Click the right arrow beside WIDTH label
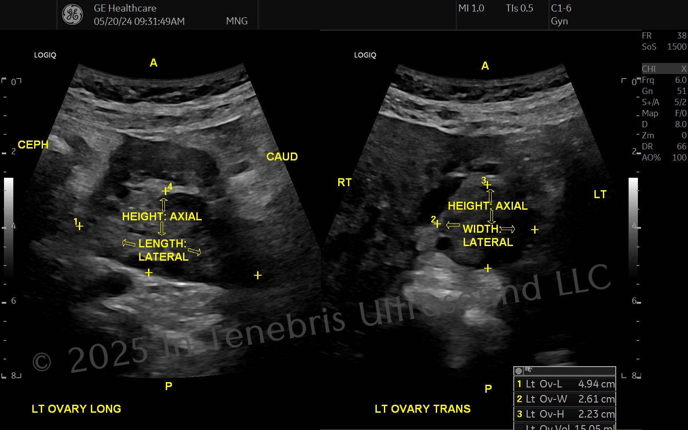The height and width of the screenshot is (430, 688). (508, 229)
